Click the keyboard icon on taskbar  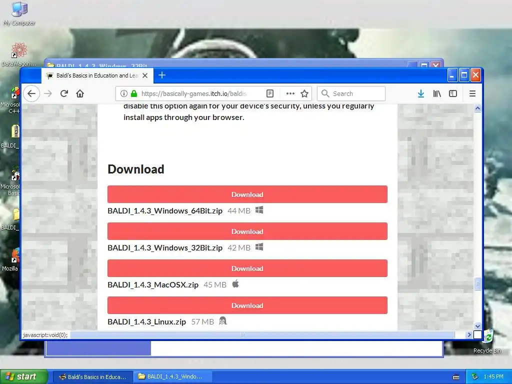pyautogui.click(x=456, y=377)
